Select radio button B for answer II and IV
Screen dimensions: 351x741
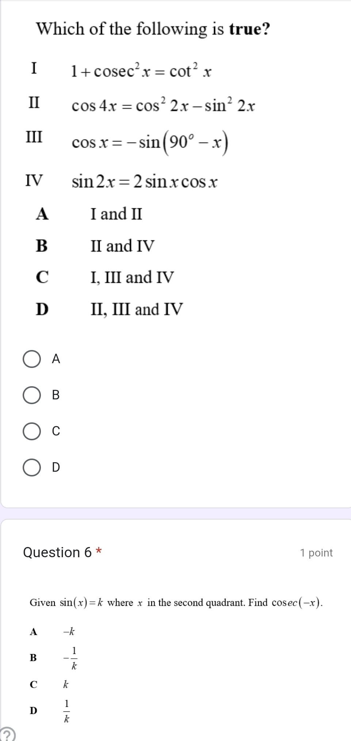(32, 396)
